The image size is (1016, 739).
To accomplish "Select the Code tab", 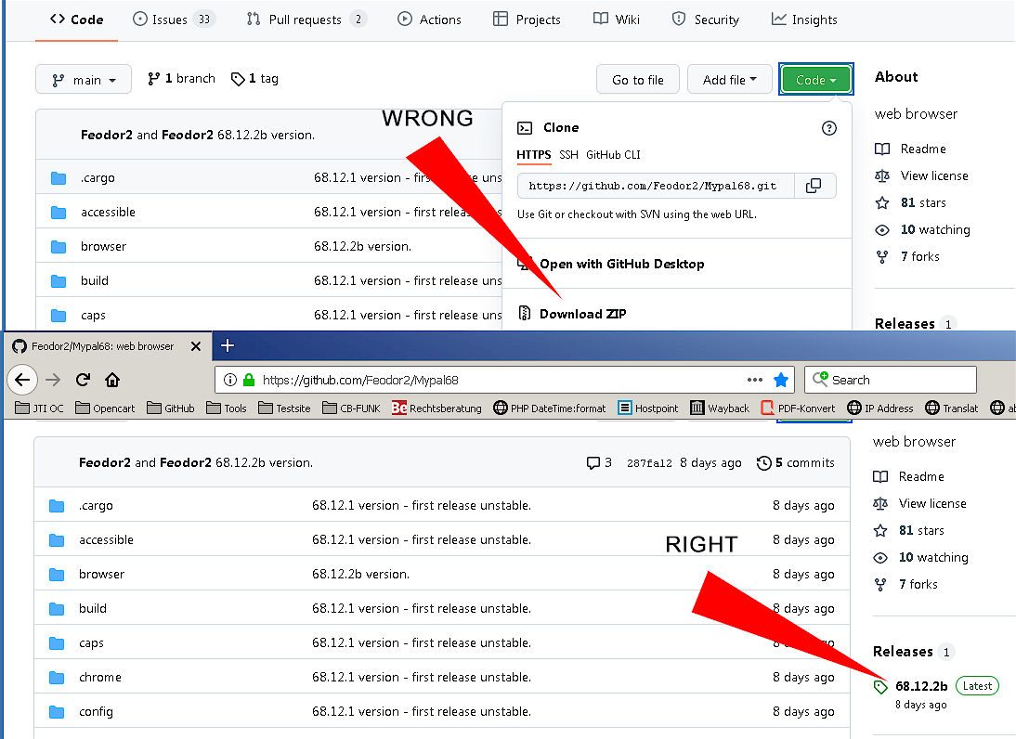I will pyautogui.click(x=76, y=19).
